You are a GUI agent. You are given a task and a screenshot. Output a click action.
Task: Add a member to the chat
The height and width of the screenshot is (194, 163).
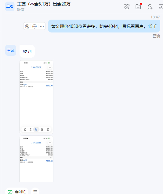click(150, 7)
